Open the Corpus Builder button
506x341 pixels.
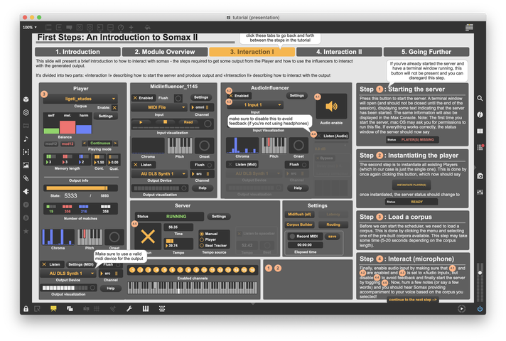pos(299,224)
